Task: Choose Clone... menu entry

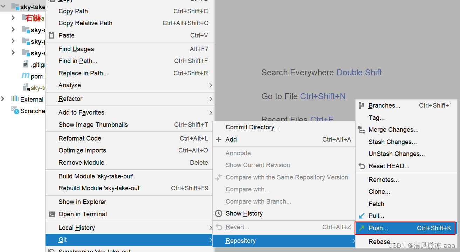Action: click(406, 192)
